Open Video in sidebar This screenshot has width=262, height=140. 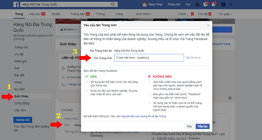coord(18,82)
